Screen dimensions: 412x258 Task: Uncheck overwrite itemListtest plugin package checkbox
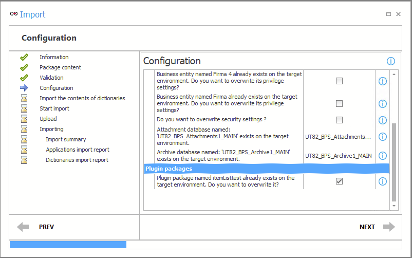339,181
